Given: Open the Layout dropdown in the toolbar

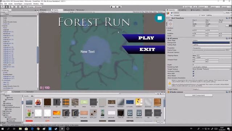Looking at the screenshot, I should tap(226, 7).
